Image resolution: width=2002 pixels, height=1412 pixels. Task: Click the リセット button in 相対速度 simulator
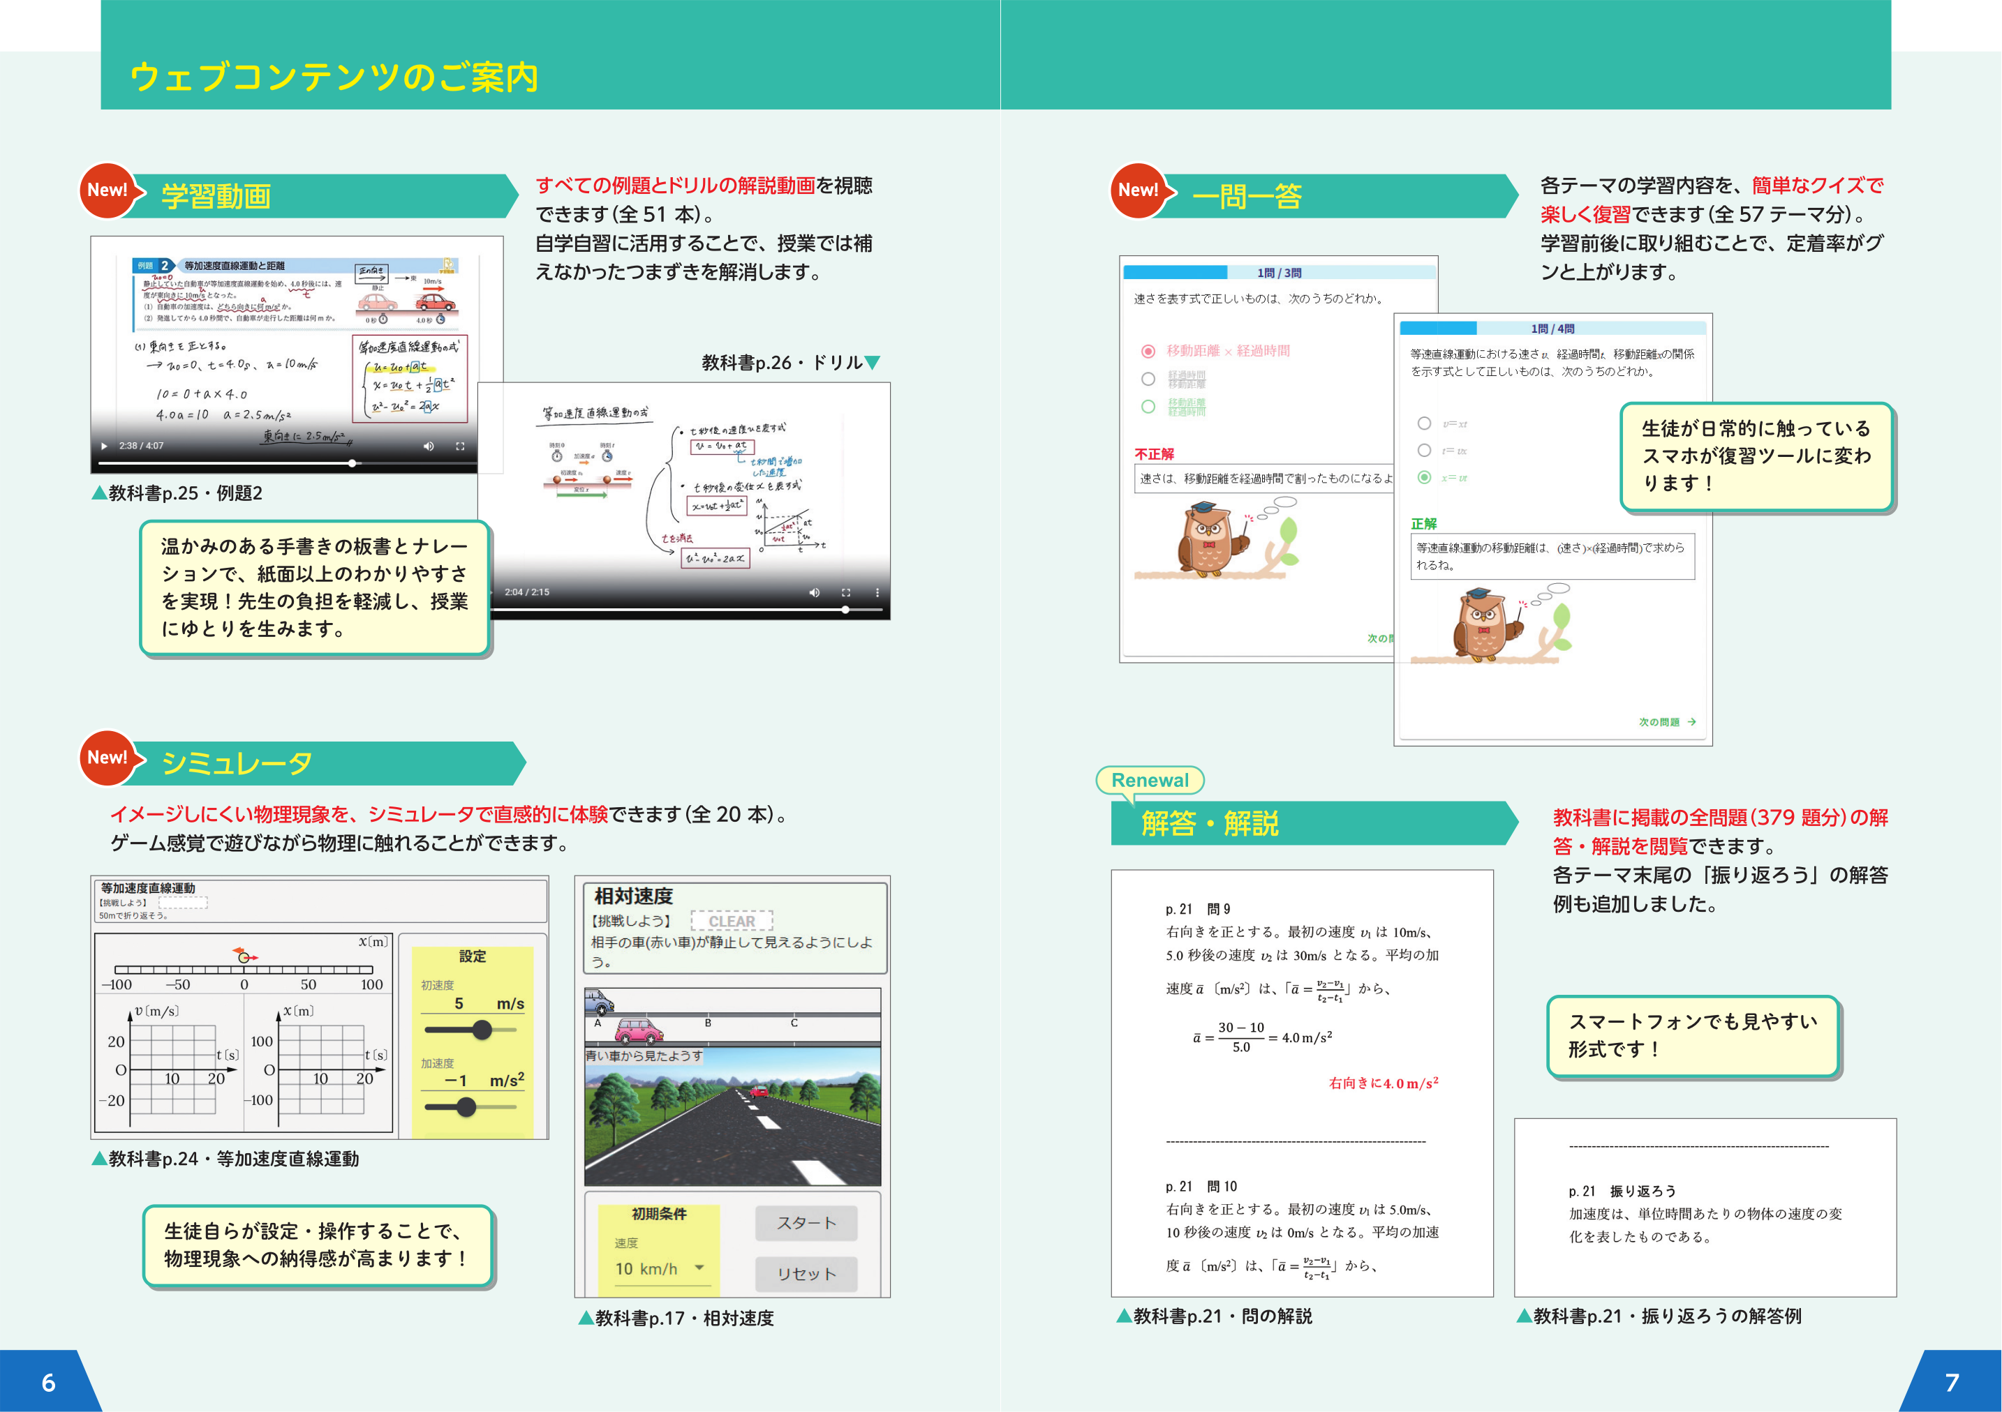[806, 1275]
